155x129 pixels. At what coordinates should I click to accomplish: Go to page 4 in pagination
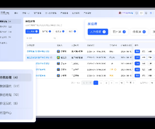click(112, 83)
